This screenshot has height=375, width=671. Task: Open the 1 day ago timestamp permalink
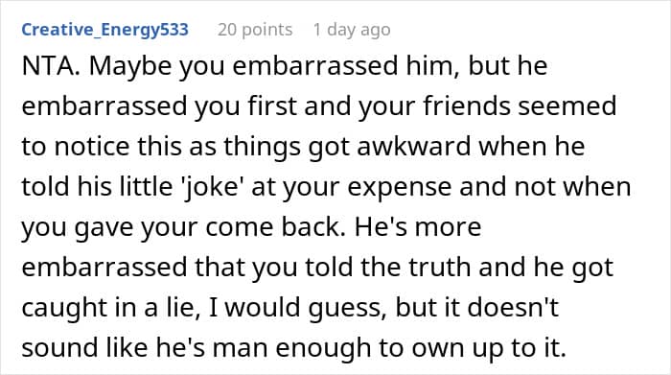(352, 30)
